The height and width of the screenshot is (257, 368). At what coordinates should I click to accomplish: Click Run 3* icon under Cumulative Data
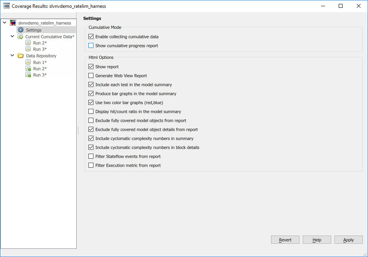[28, 49]
